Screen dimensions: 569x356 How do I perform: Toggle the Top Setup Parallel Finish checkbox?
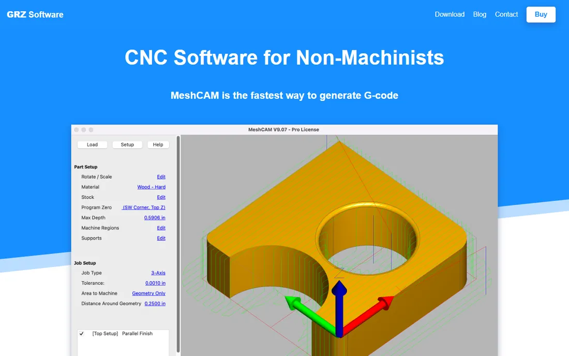tap(82, 334)
